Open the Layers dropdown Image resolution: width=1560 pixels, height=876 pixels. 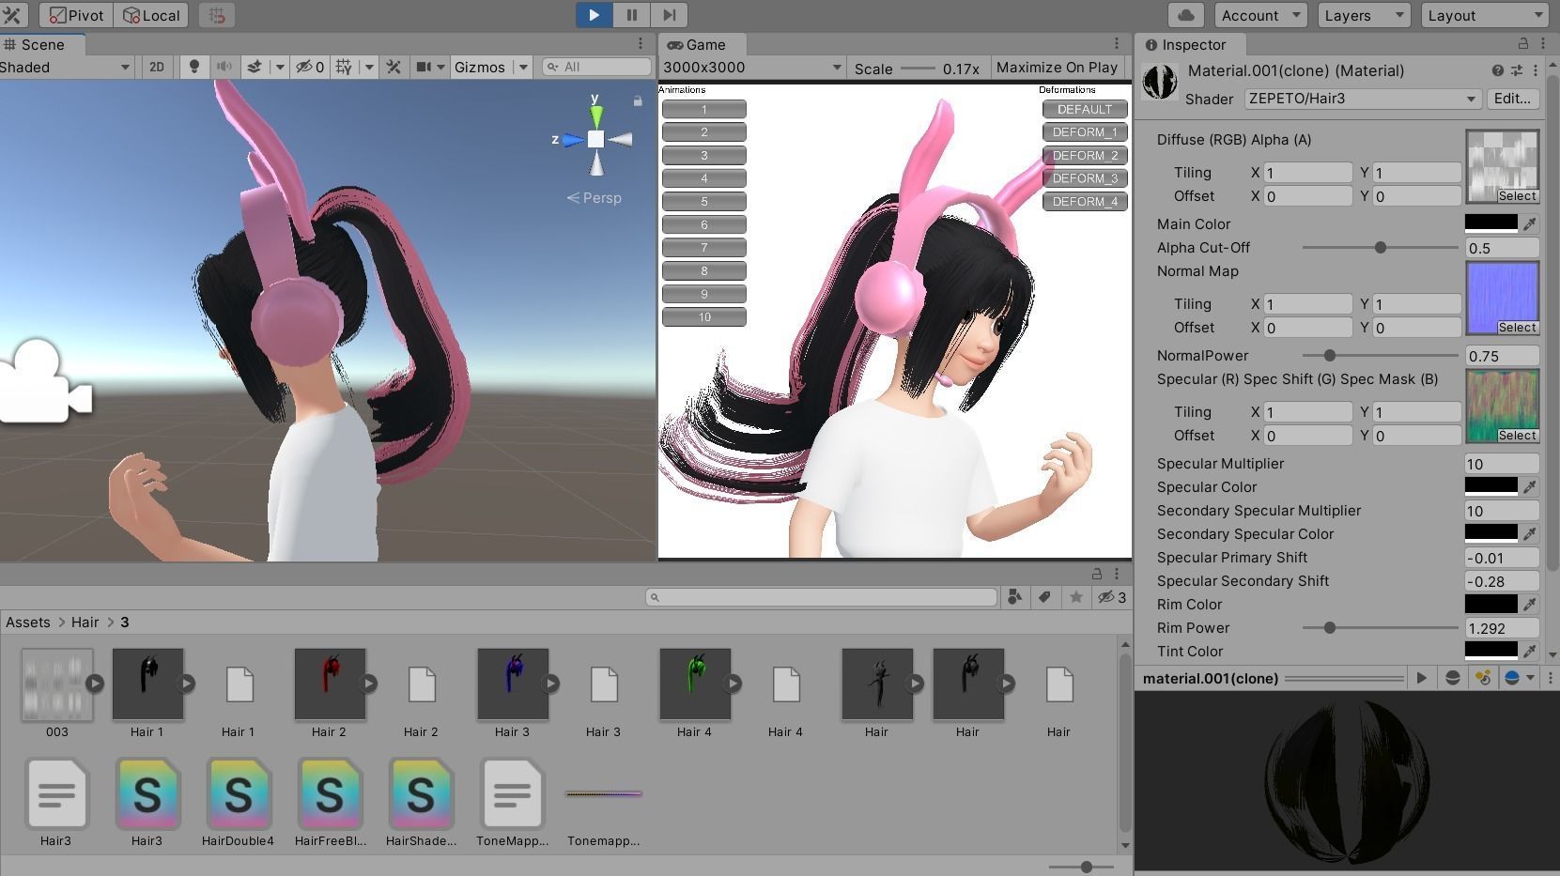(x=1363, y=15)
